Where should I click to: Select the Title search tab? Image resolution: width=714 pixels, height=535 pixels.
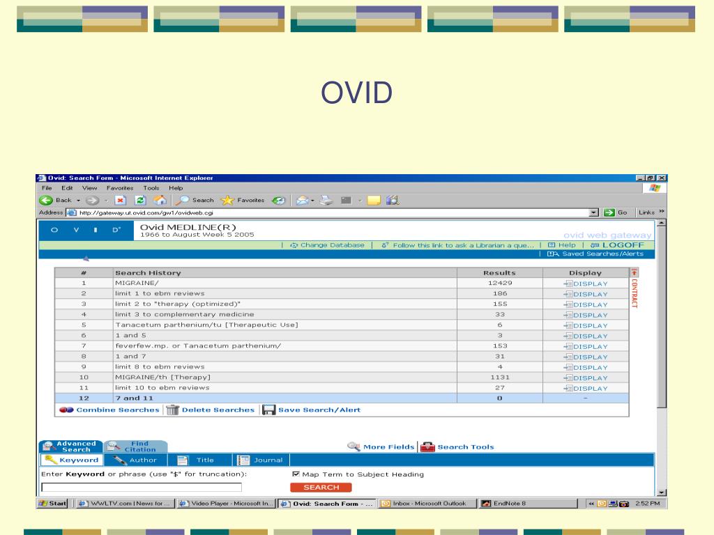[x=199, y=460]
